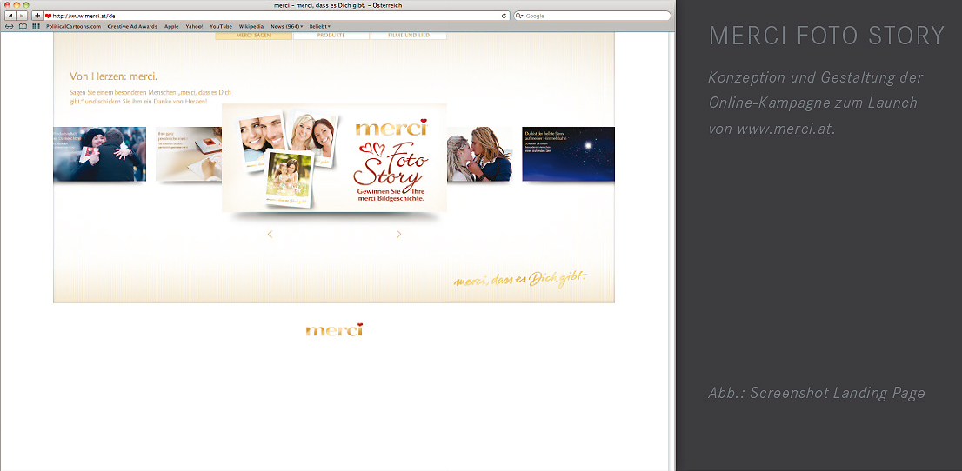Expand the Beliebt bookmarks dropdown
This screenshot has width=962, height=471.
[319, 26]
